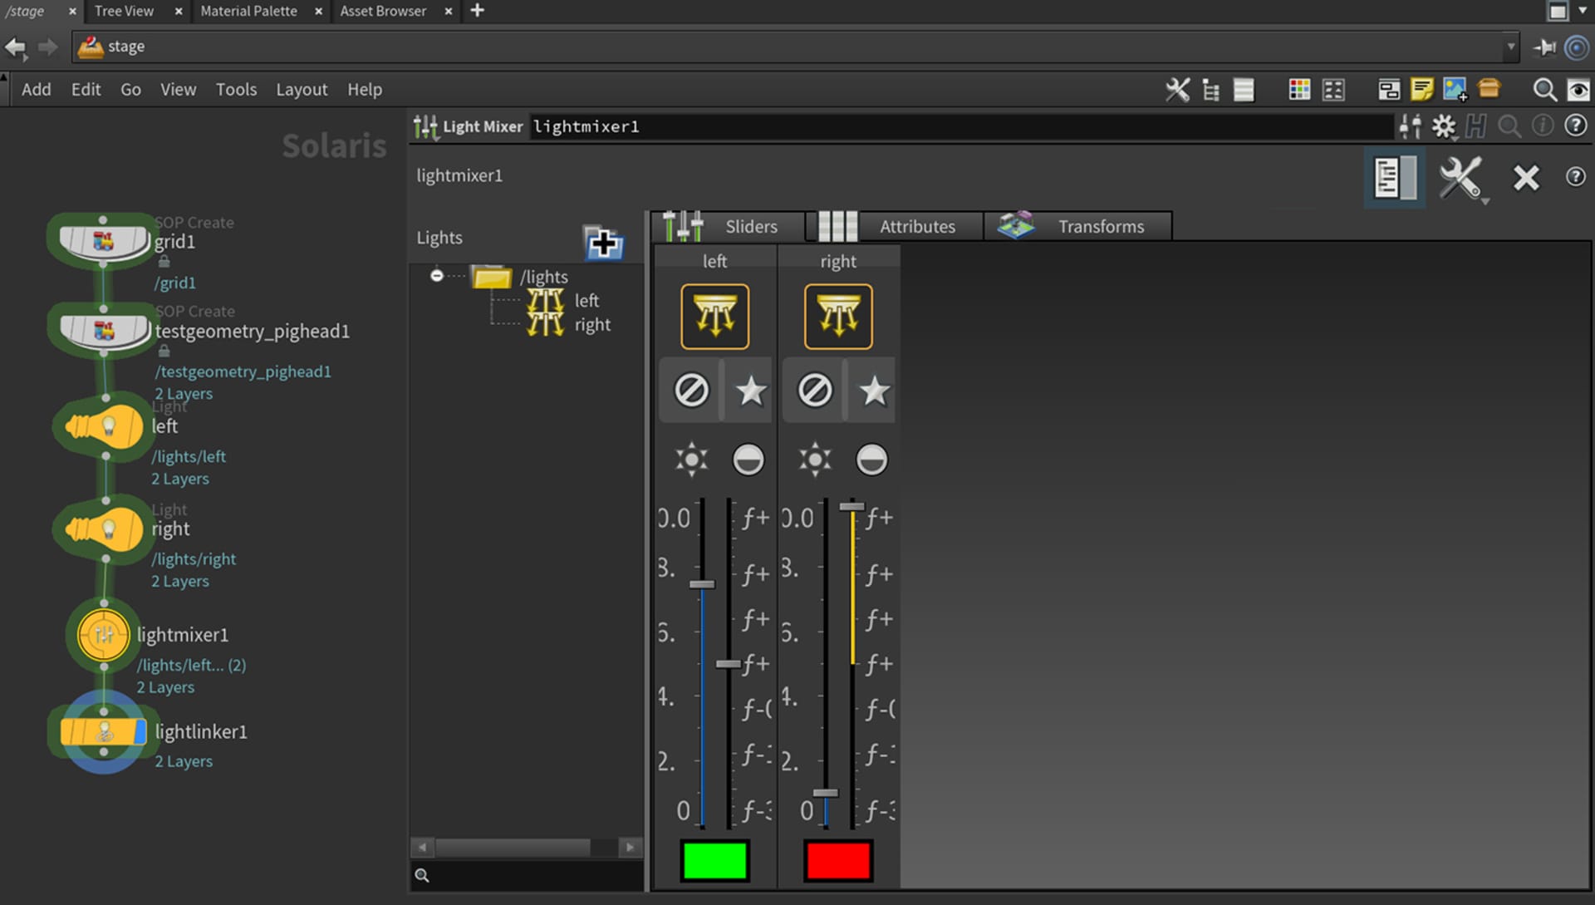Click the add lights plus icon
This screenshot has height=905, width=1595.
[603, 244]
